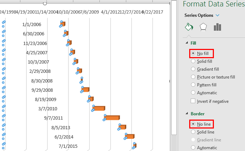Screen dimensions: 245x151
Task: Click the 11/23/2006 axis label
Action: [35, 43]
